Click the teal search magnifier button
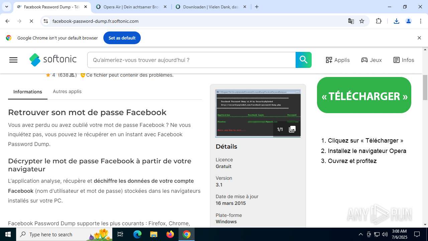This screenshot has width=428, height=241. [x=304, y=60]
